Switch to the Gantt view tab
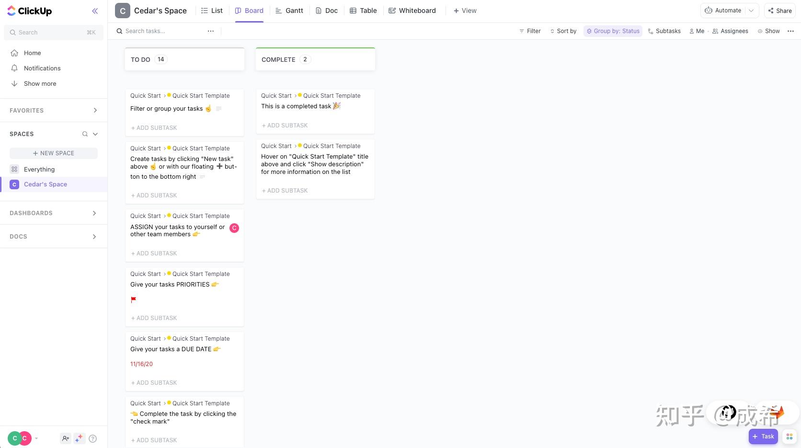 289,11
